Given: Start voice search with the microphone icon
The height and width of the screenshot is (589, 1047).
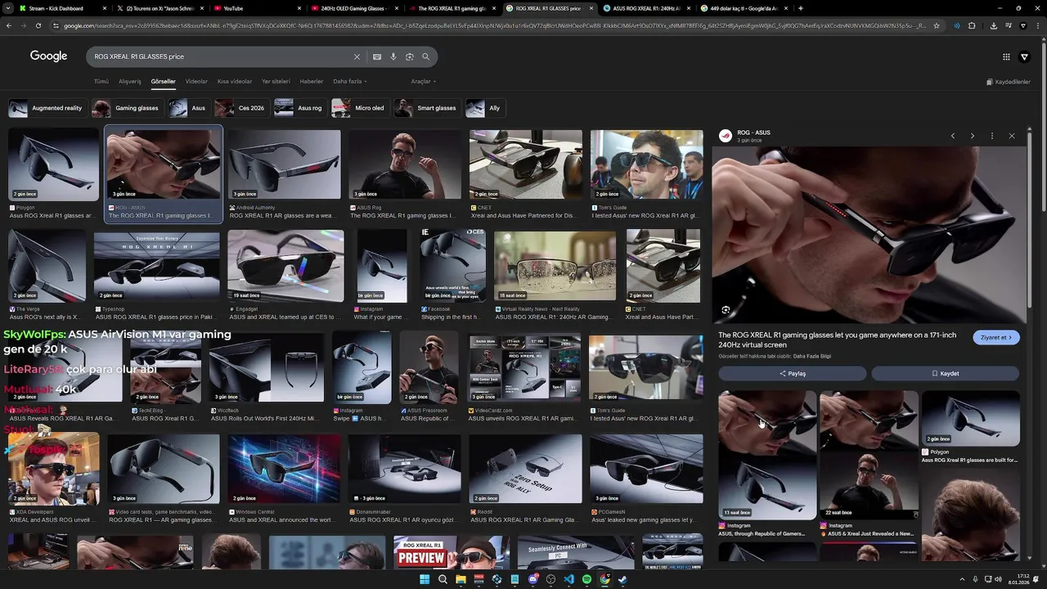Looking at the screenshot, I should coord(393,57).
